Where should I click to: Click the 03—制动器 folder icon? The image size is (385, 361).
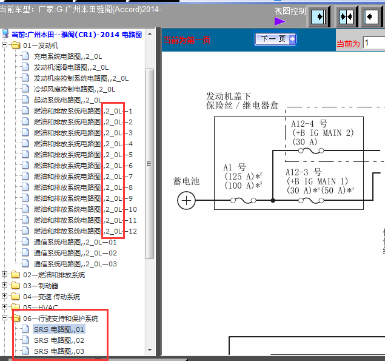16,285
